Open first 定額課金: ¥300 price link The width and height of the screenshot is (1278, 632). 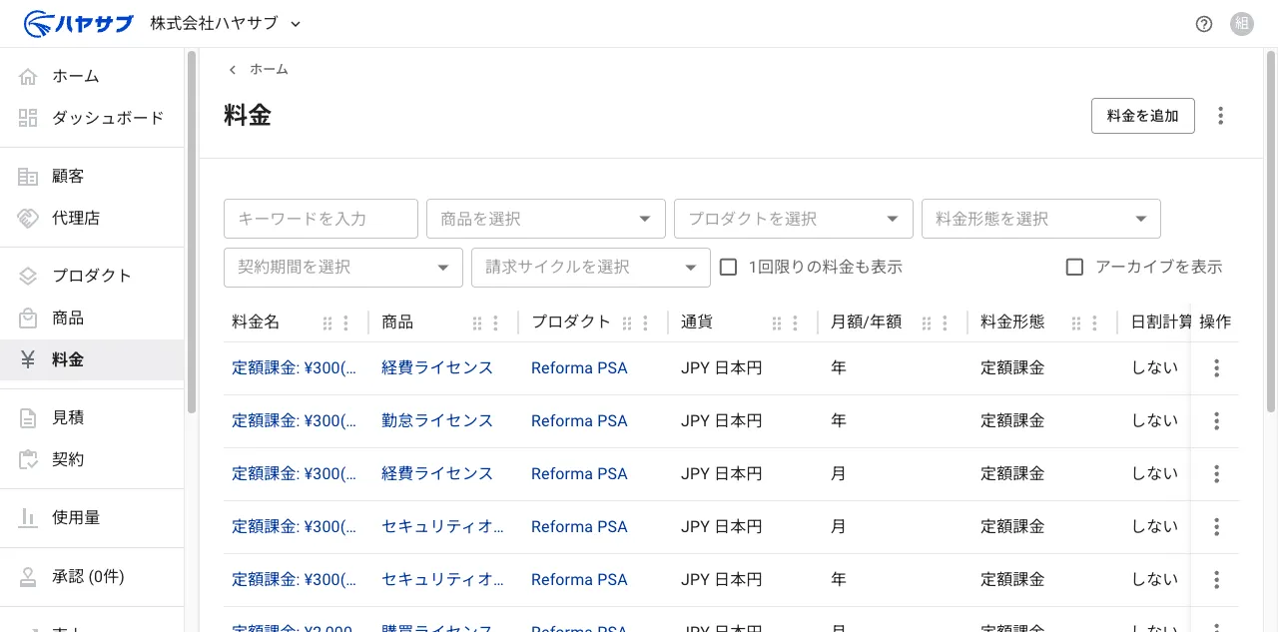[294, 367]
